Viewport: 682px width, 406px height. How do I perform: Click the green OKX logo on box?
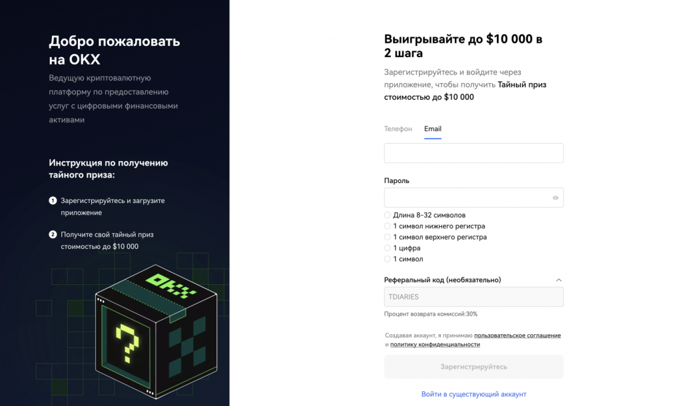point(170,285)
